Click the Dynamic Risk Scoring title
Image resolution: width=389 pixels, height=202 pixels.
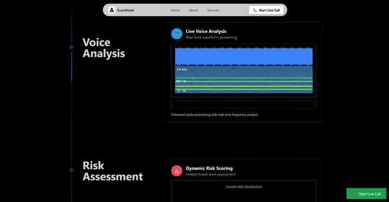point(209,168)
